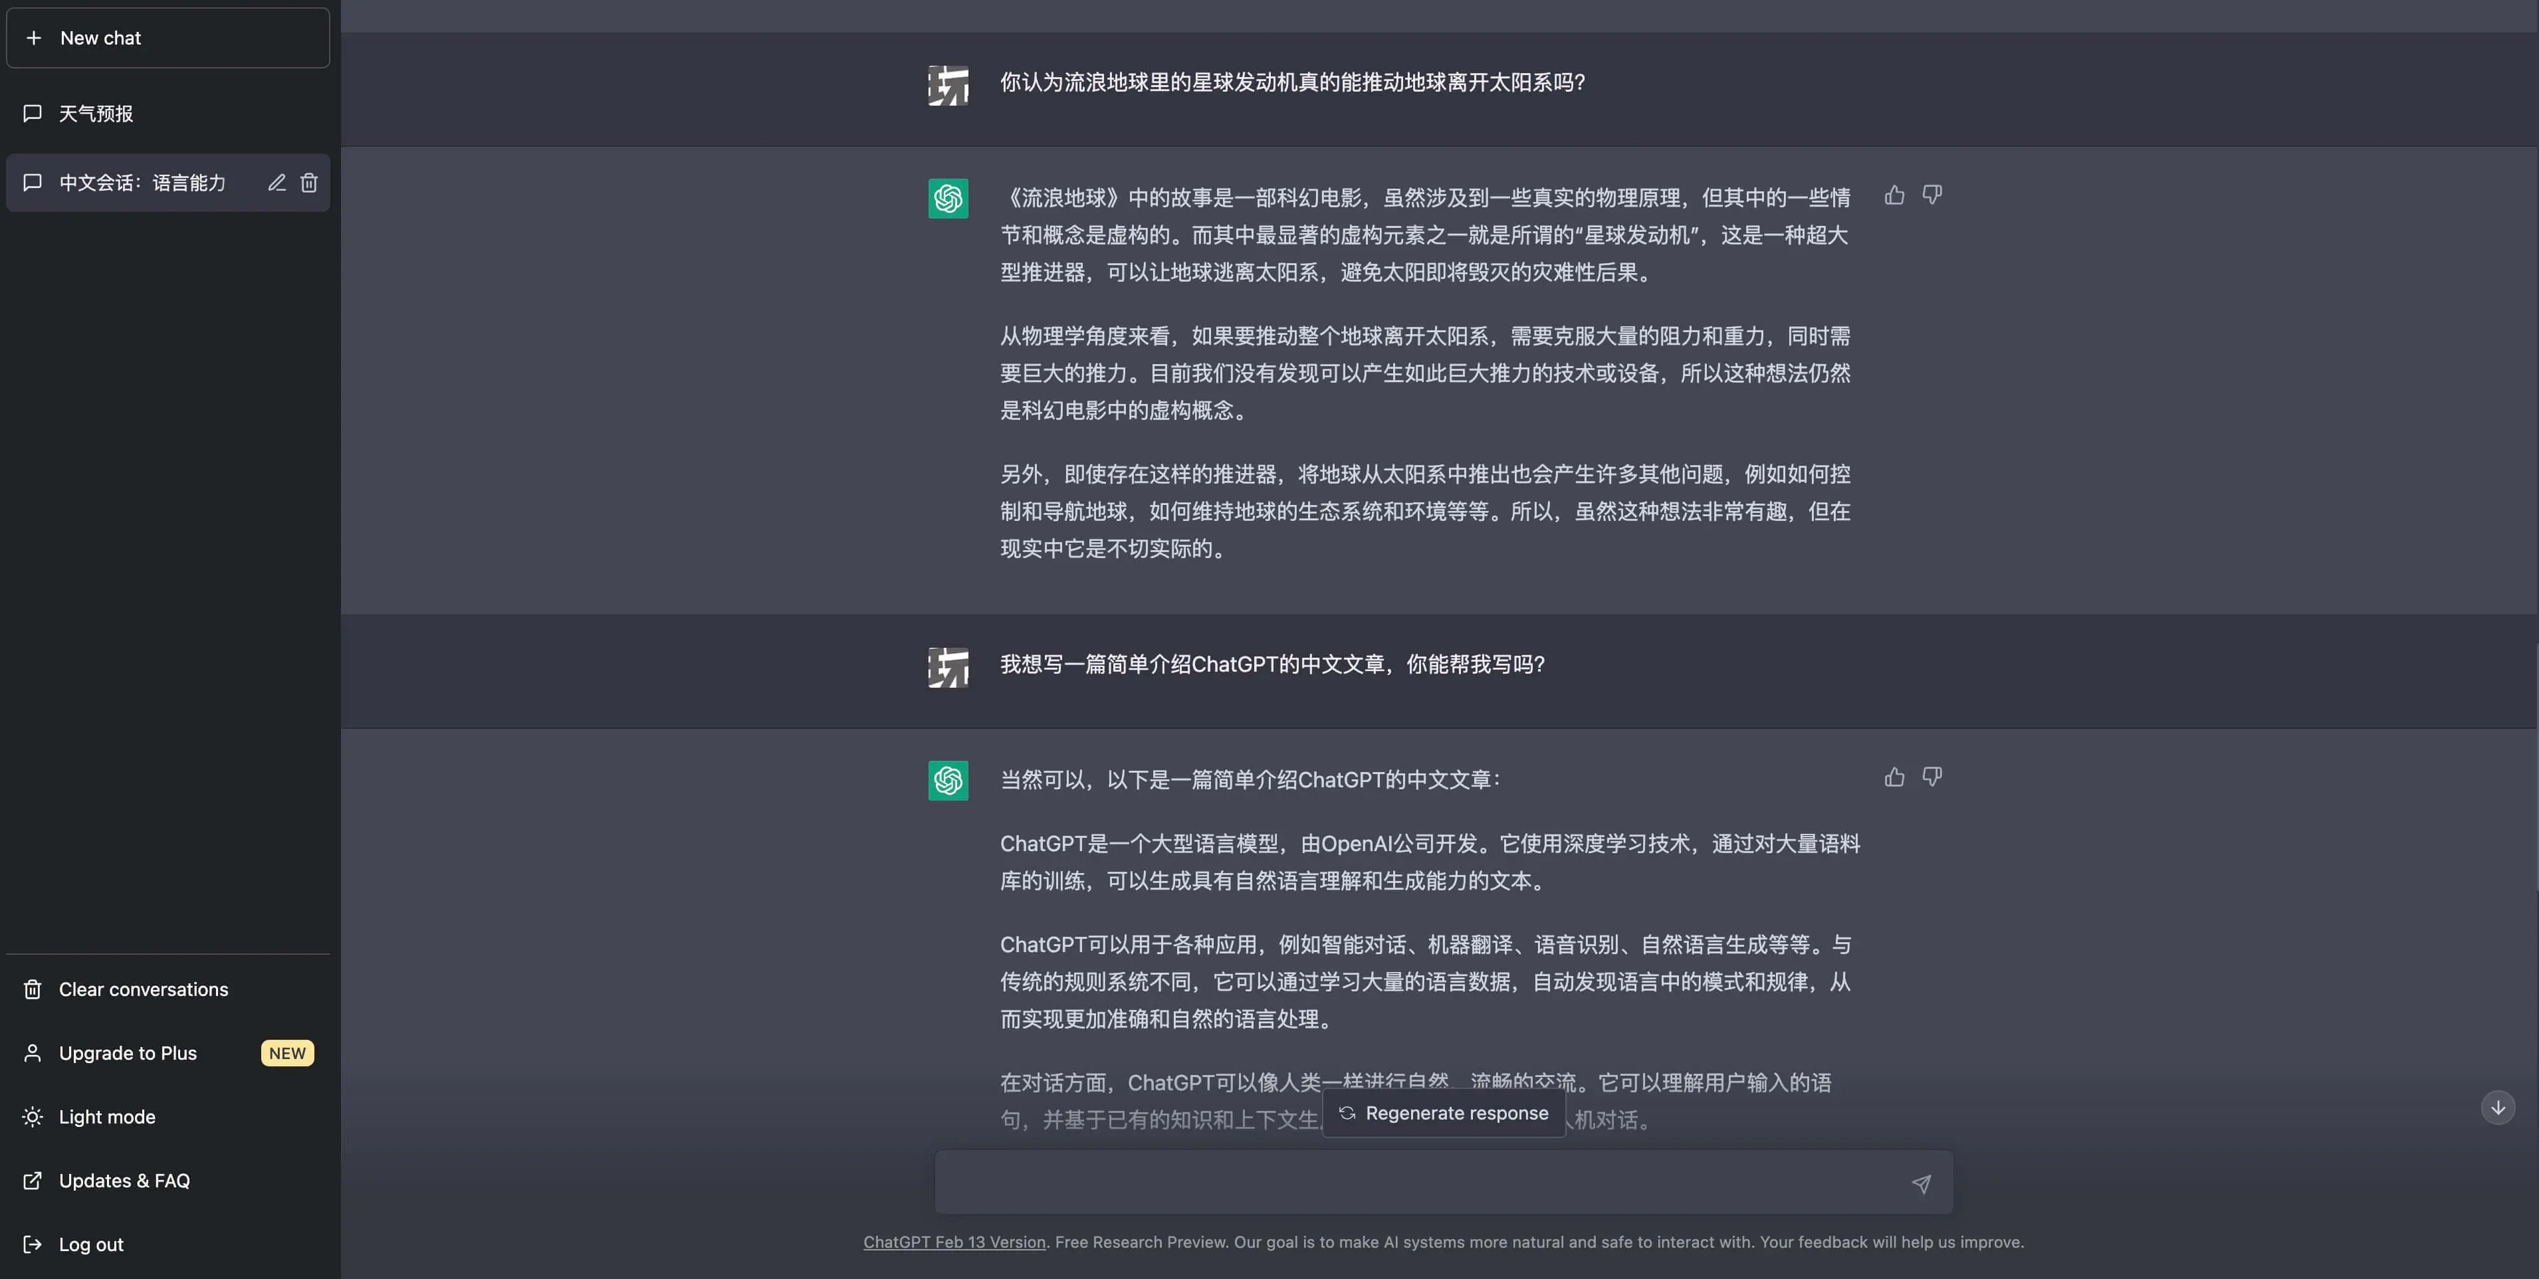2539x1279 pixels.
Task: Thumbs up the 流浪地球 response
Action: point(1894,195)
